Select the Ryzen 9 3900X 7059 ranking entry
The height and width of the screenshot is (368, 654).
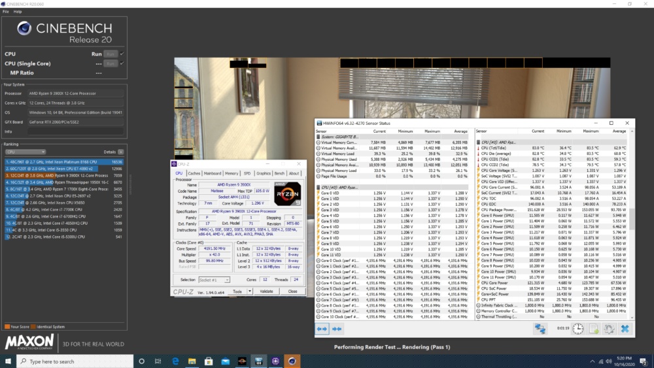[64, 175]
